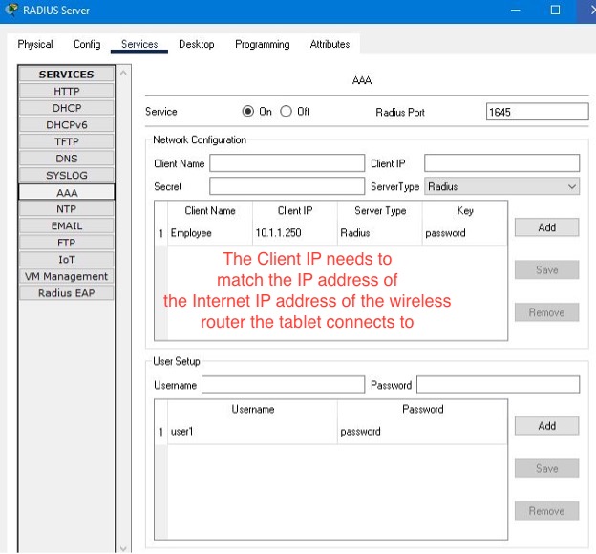Click the password key cell of Employee
This screenshot has width=596, height=554.
465,233
